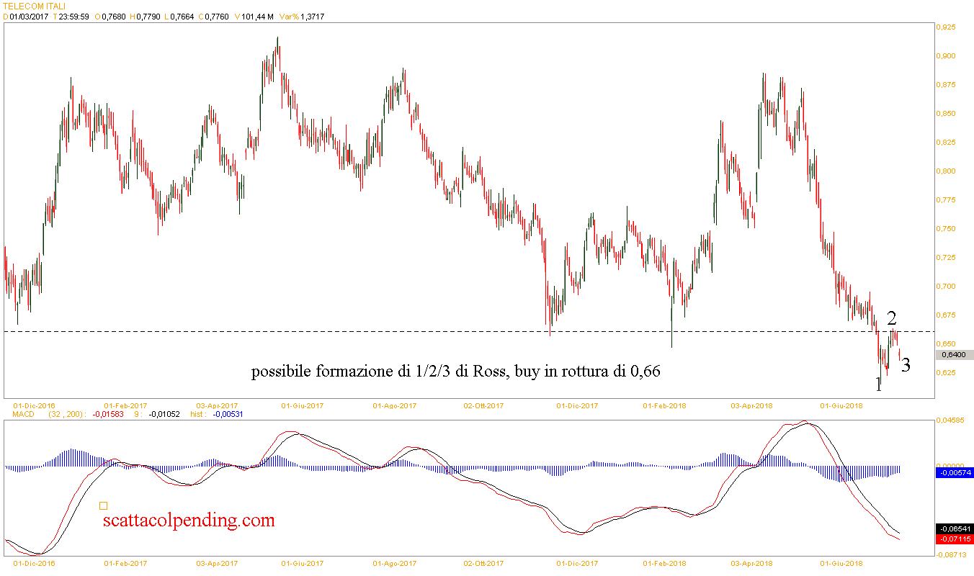
Task: Select the open price 0,7680
Action: [x=115, y=17]
